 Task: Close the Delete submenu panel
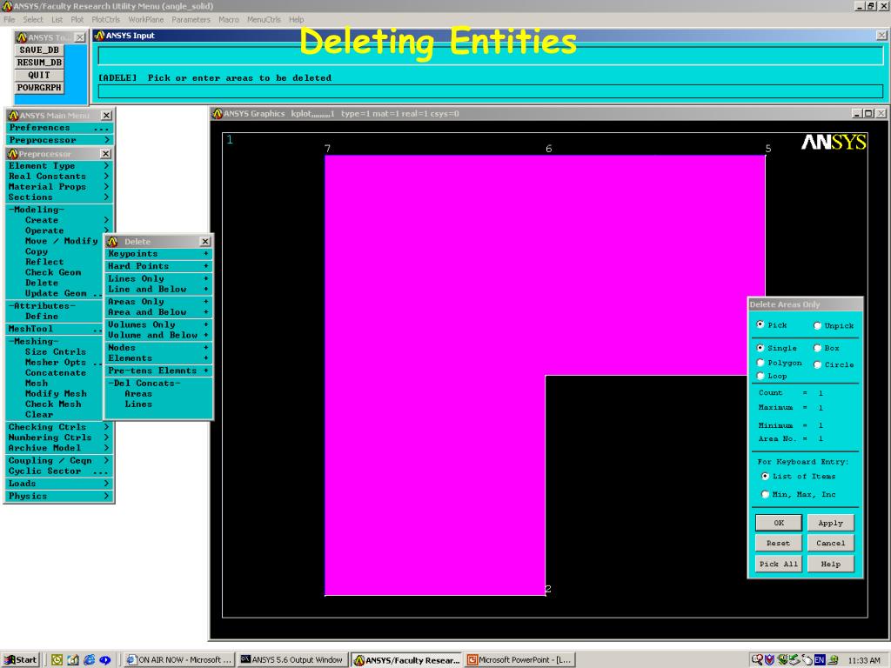[x=205, y=242]
